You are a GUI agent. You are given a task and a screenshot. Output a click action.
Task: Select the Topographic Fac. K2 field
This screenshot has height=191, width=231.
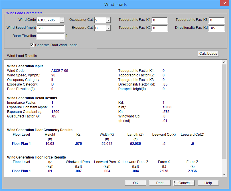[x=160, y=28]
